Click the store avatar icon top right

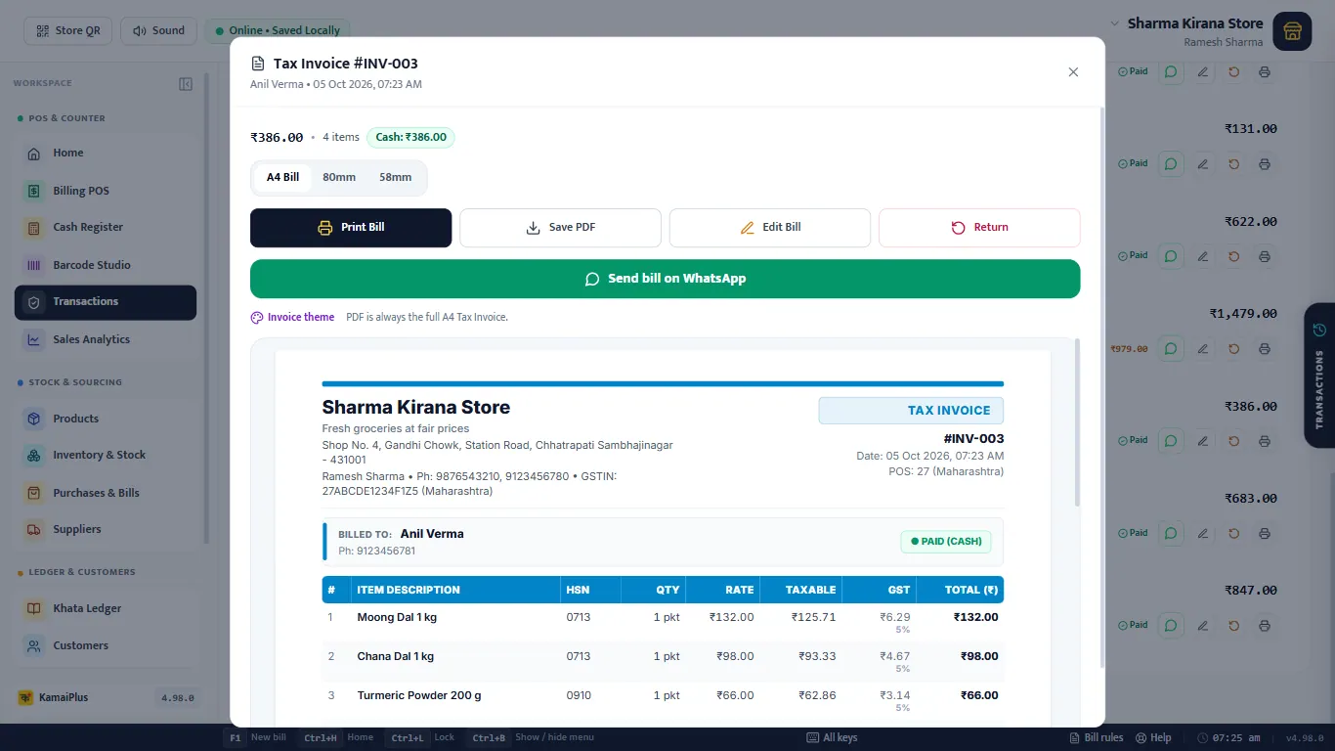coord(1292,31)
